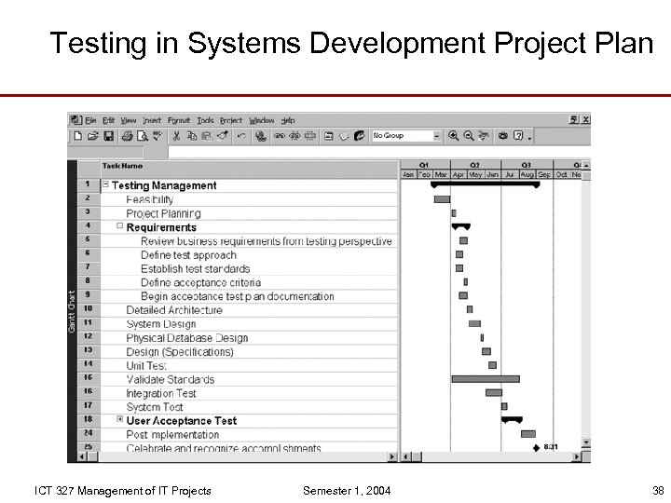Click the Link Tasks chain icon
The image size is (671, 503).
[280, 136]
